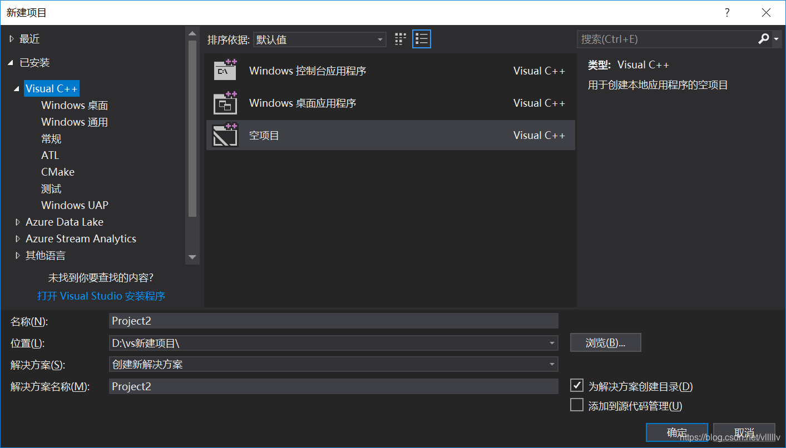Click Azure Stream Analytics label
Image resolution: width=786 pixels, height=448 pixels.
[x=81, y=238]
